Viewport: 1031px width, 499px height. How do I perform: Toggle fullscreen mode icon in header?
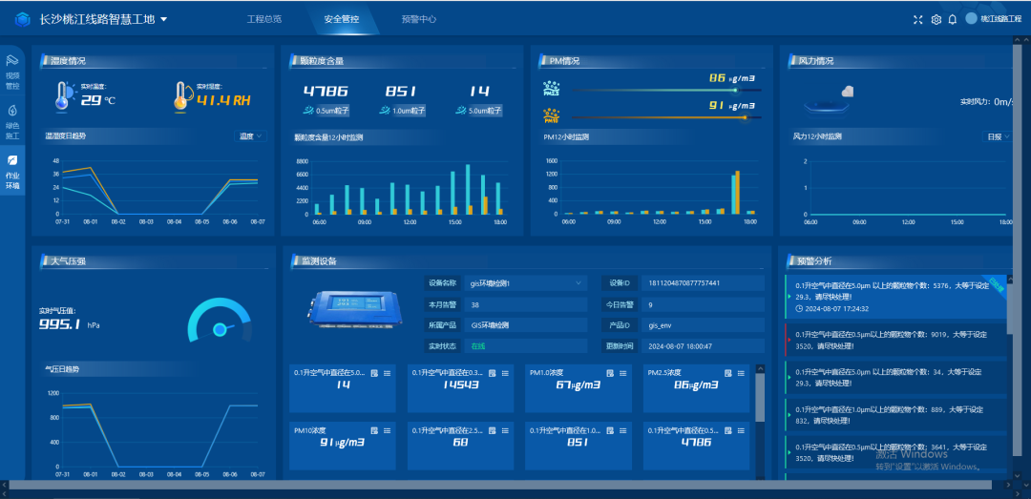[918, 19]
